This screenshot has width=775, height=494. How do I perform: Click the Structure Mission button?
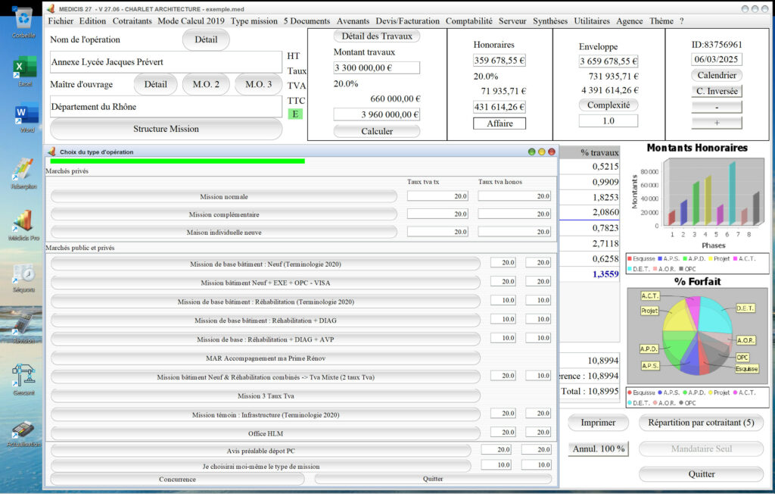click(166, 129)
